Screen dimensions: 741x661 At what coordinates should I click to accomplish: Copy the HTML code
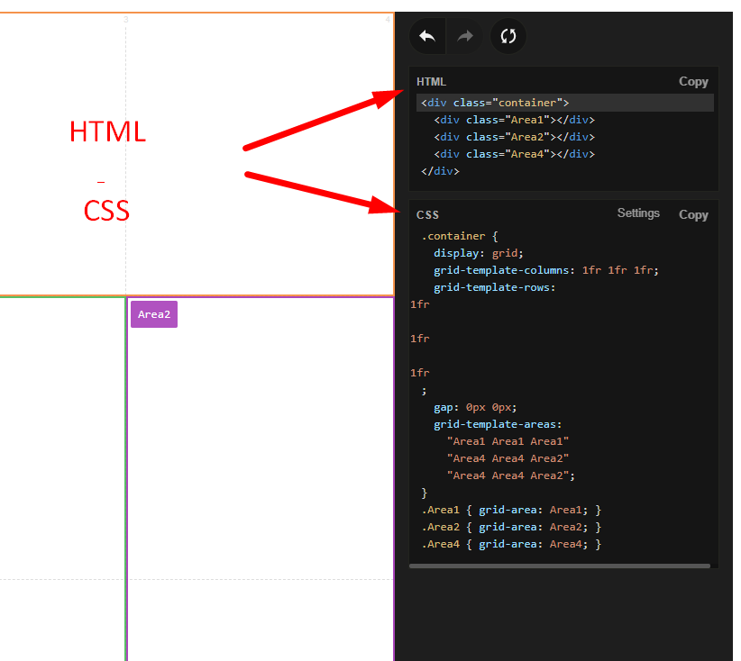point(693,81)
